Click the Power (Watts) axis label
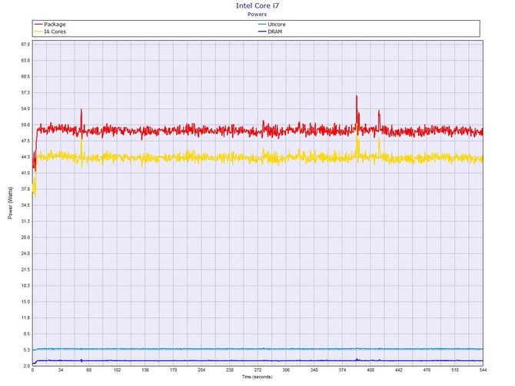 click(x=11, y=203)
